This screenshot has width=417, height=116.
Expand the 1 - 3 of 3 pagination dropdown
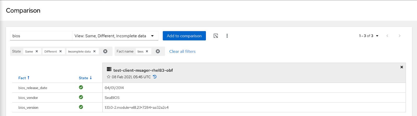[369, 36]
